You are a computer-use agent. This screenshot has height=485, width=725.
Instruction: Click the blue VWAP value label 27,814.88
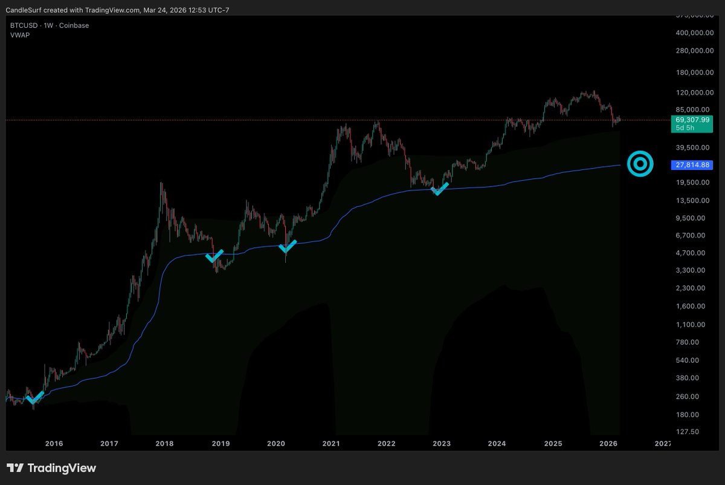(691, 164)
